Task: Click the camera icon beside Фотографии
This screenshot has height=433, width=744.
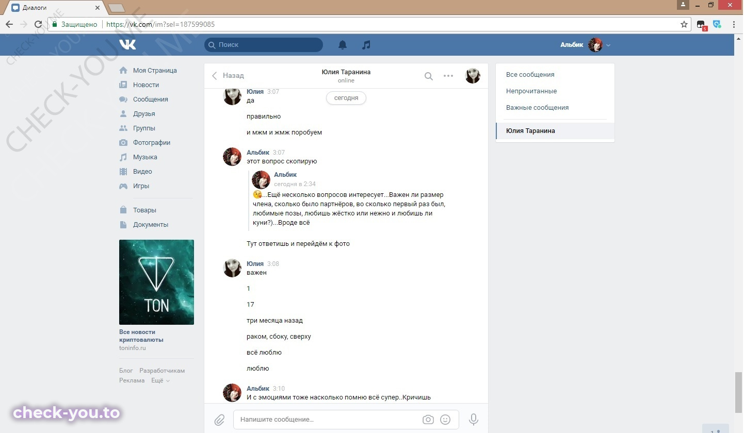Action: pyautogui.click(x=123, y=143)
